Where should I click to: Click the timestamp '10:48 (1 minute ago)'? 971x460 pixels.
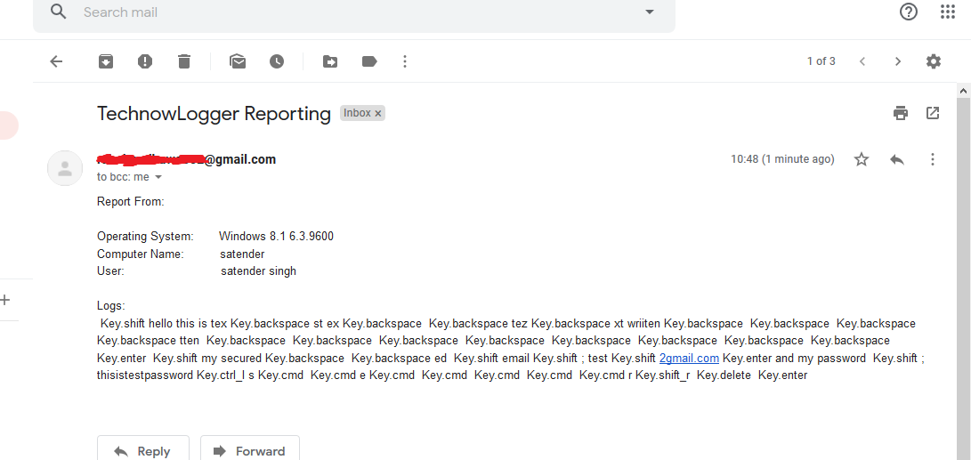coord(782,159)
